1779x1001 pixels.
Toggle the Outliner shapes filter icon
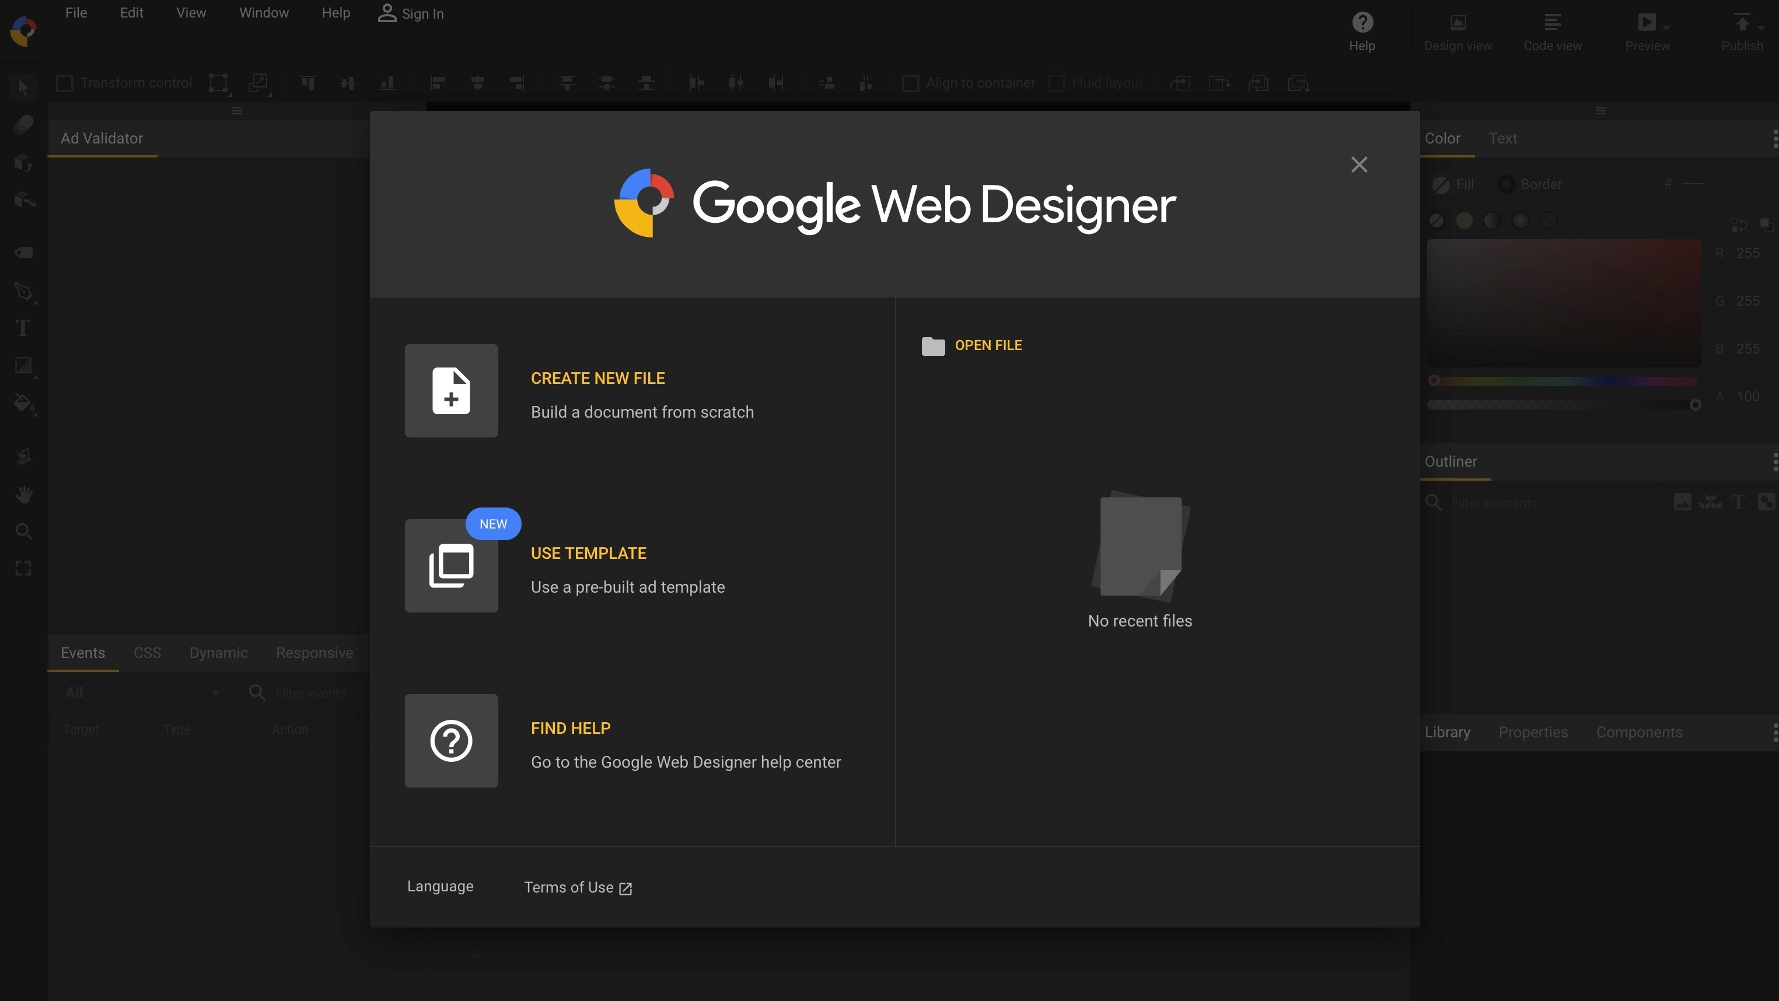pyautogui.click(x=1767, y=502)
